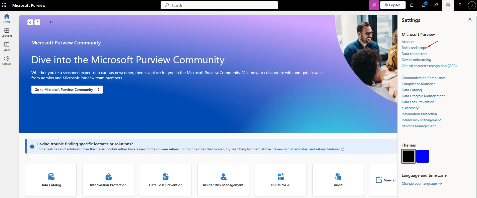Image resolution: width=477 pixels, height=198 pixels.
Task: Click the community people icon in header
Action: [x=436, y=5]
